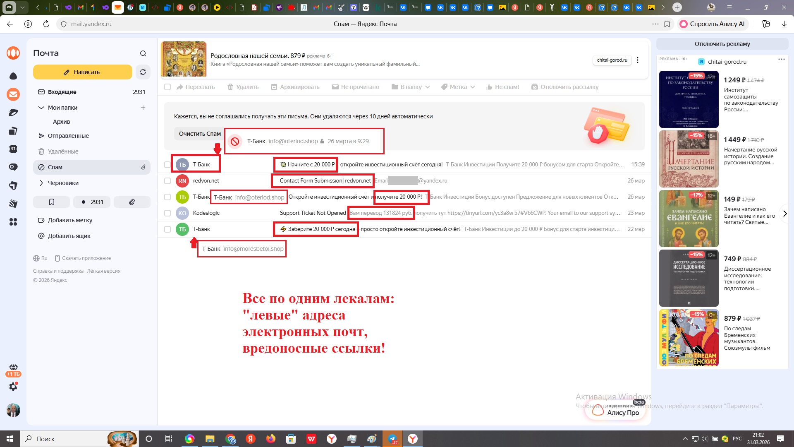Check the redvon.net email checkbox
Image resolution: width=794 pixels, height=447 pixels.
[x=167, y=181]
